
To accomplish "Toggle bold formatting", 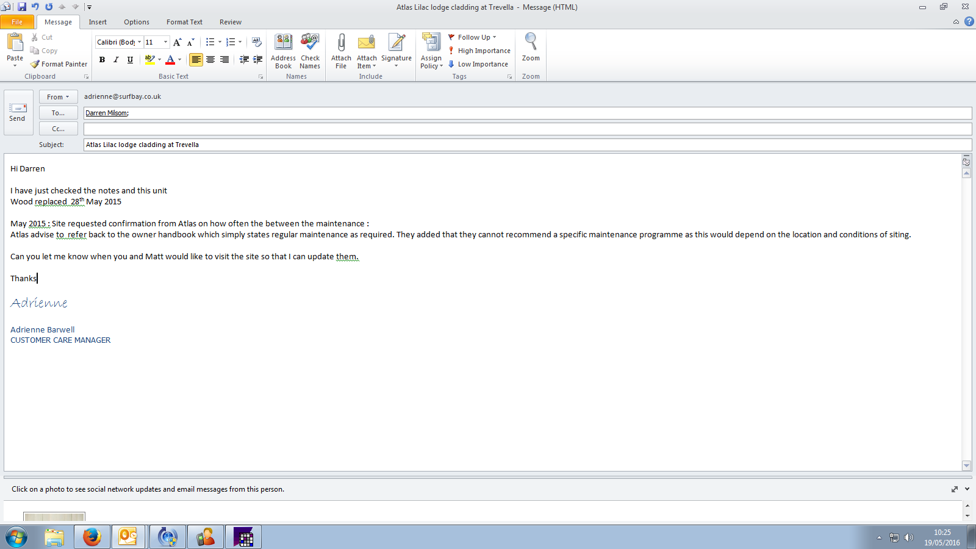I will 102,59.
